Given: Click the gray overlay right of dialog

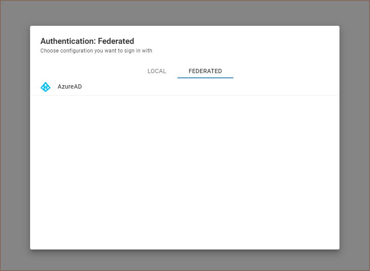Looking at the screenshot, I should click(355, 138).
